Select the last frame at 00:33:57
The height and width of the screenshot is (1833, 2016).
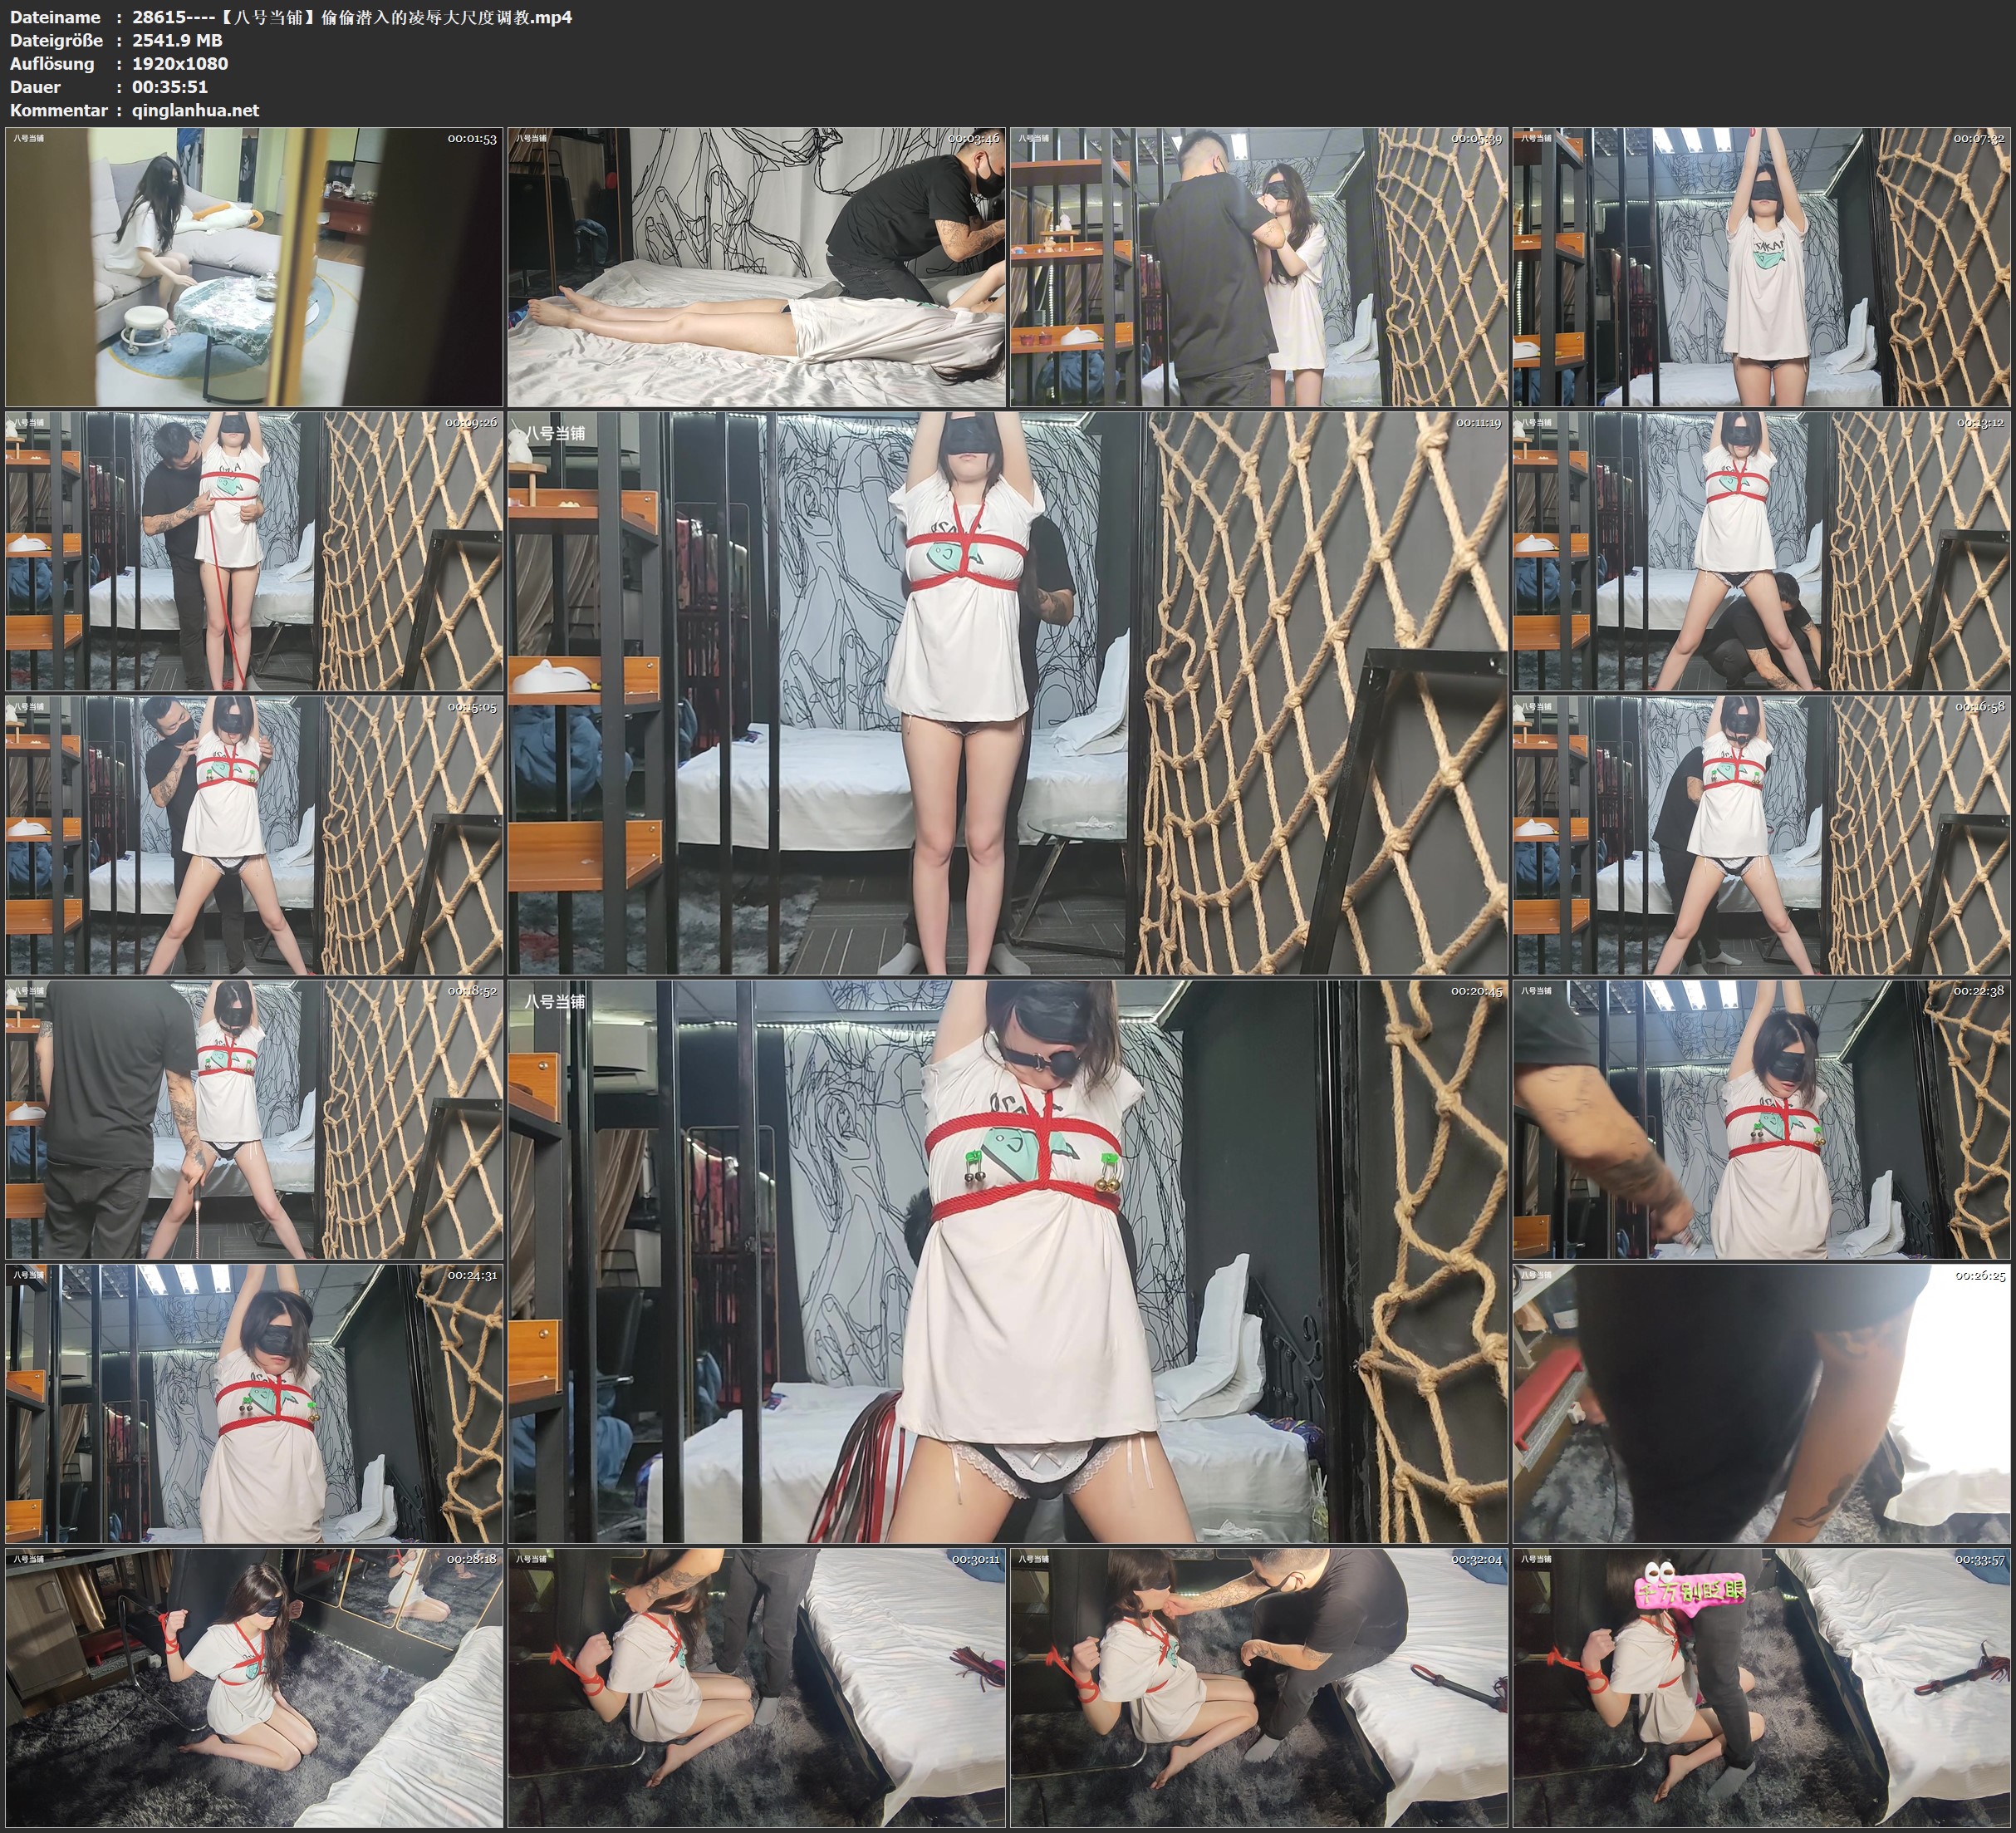[x=1761, y=1687]
